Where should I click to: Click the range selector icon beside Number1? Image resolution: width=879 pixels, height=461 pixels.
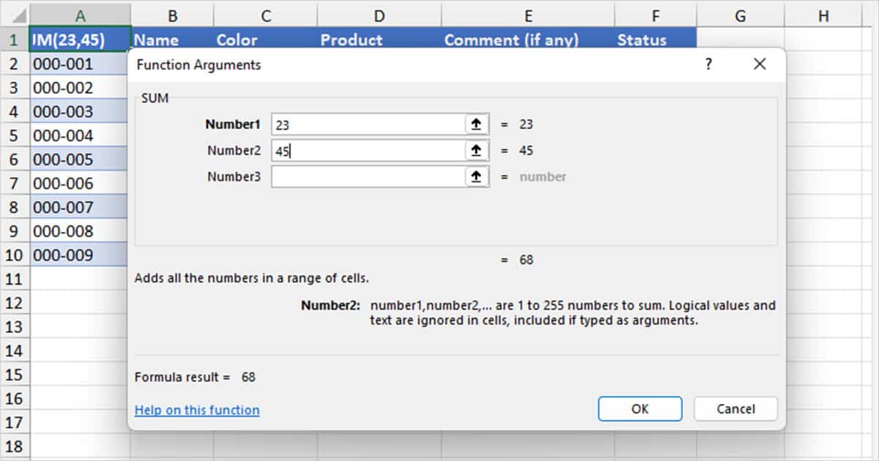coord(476,124)
